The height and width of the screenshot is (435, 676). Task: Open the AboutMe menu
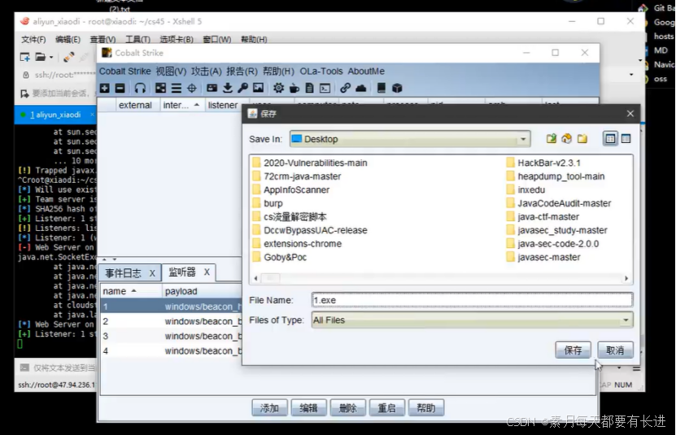click(366, 71)
